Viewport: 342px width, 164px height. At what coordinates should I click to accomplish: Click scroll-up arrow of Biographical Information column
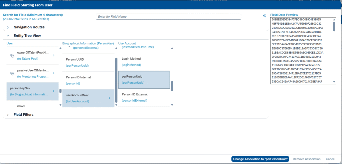click(116, 48)
